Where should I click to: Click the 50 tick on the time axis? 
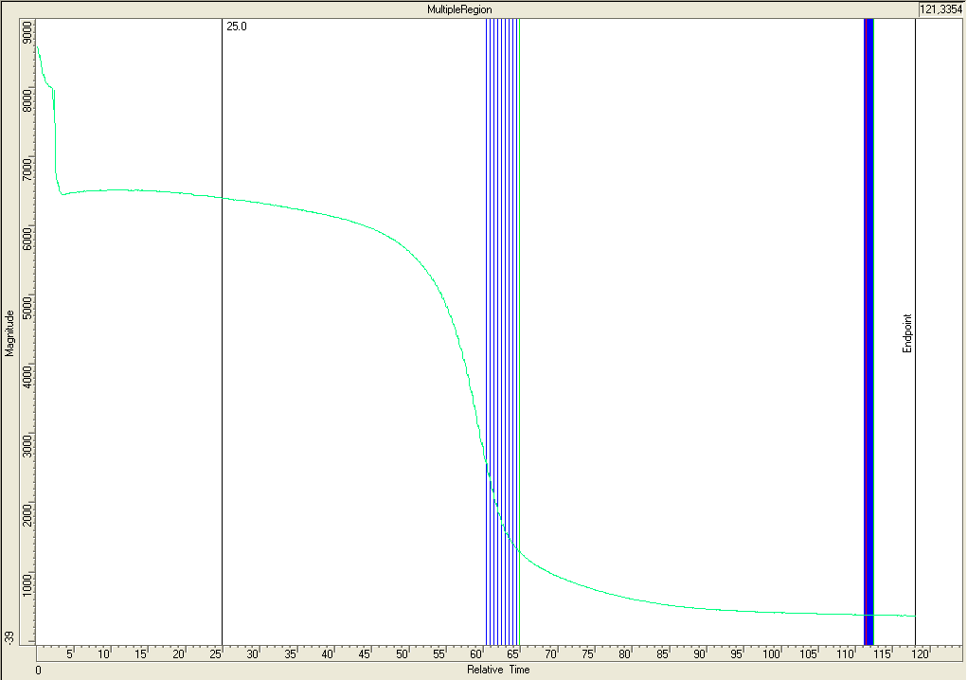pyautogui.click(x=403, y=654)
